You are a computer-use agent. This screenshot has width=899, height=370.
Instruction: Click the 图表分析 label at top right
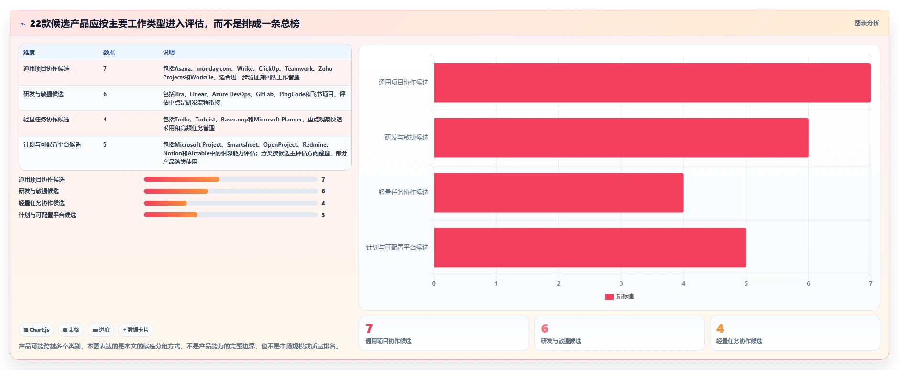pyautogui.click(x=866, y=23)
